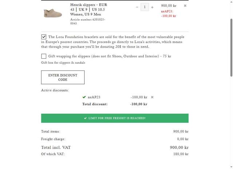This screenshot has height=169, width=233.
Task: Click the gift wrapping 75 kr label
Action: [x=110, y=56]
